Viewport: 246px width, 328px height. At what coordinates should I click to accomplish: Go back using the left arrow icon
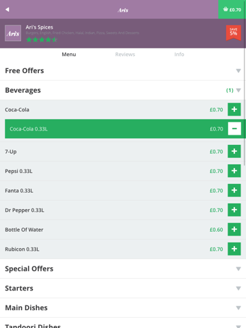click(x=8, y=10)
